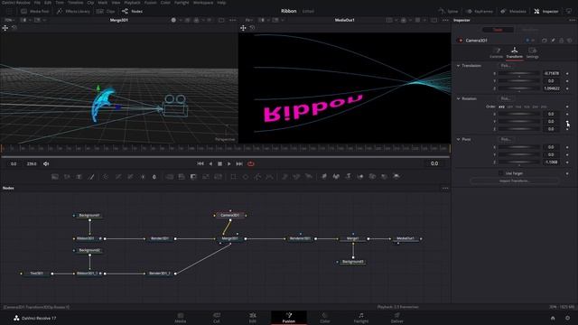578x325 pixels.
Task: Select XYZ rotation order
Action: click(502, 107)
